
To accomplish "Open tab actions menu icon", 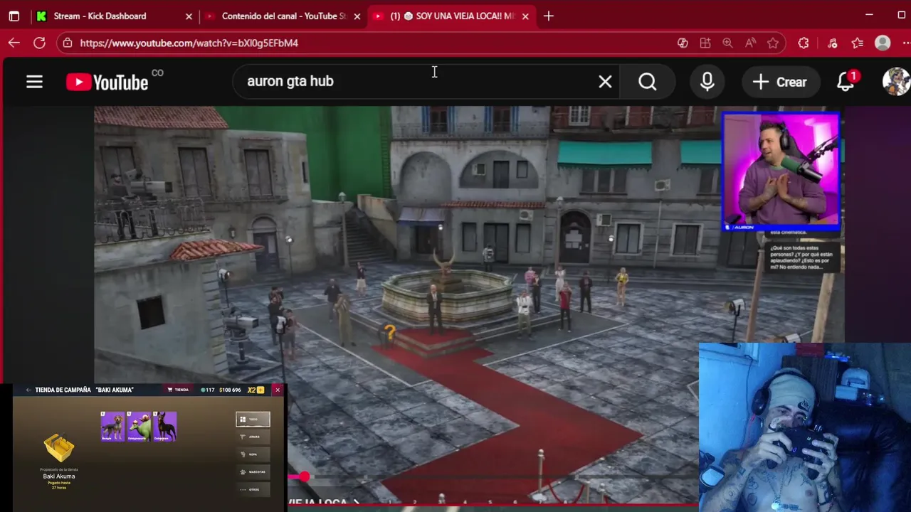I will [x=14, y=16].
